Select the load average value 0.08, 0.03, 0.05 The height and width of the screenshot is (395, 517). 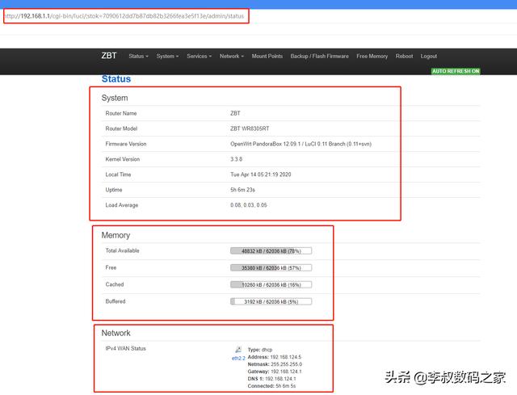click(249, 205)
